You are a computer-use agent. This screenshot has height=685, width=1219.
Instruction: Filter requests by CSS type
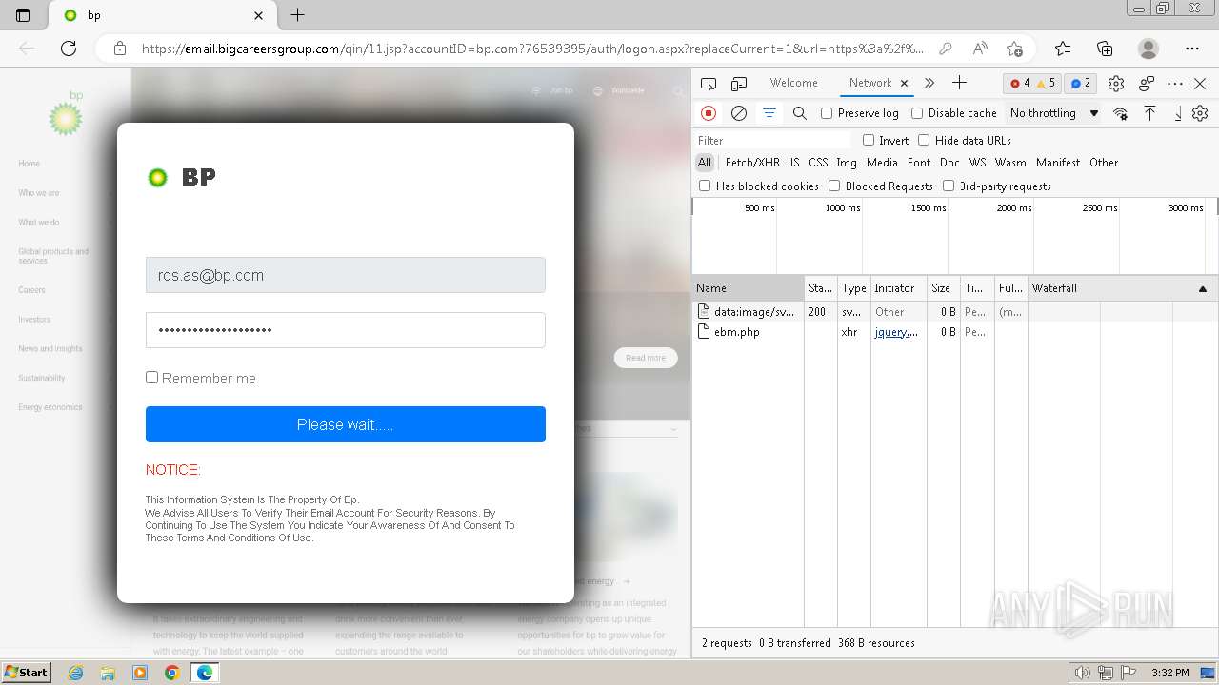818,163
